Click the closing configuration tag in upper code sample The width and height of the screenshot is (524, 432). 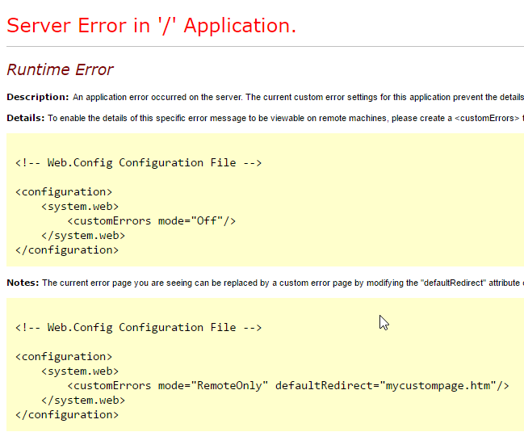click(67, 250)
